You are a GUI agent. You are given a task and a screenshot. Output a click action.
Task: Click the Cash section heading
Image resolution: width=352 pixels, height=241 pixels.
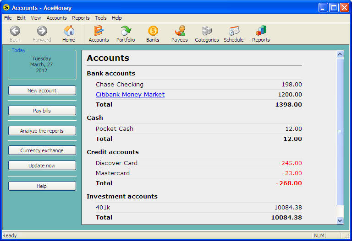pos(95,118)
